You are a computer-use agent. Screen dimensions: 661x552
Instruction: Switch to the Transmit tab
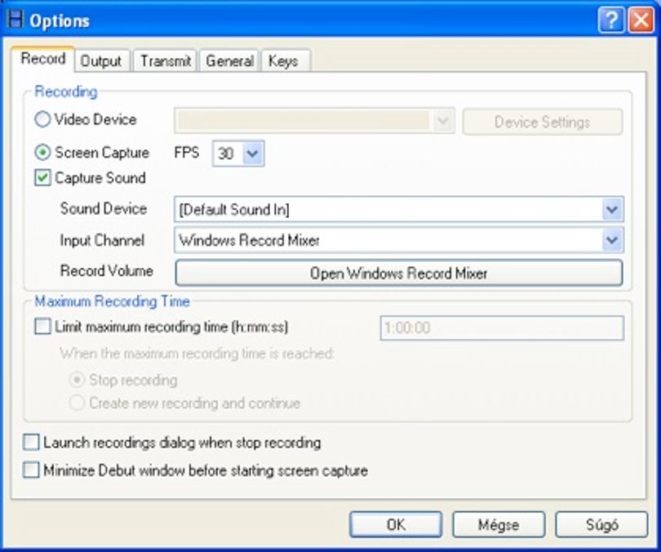tap(165, 61)
